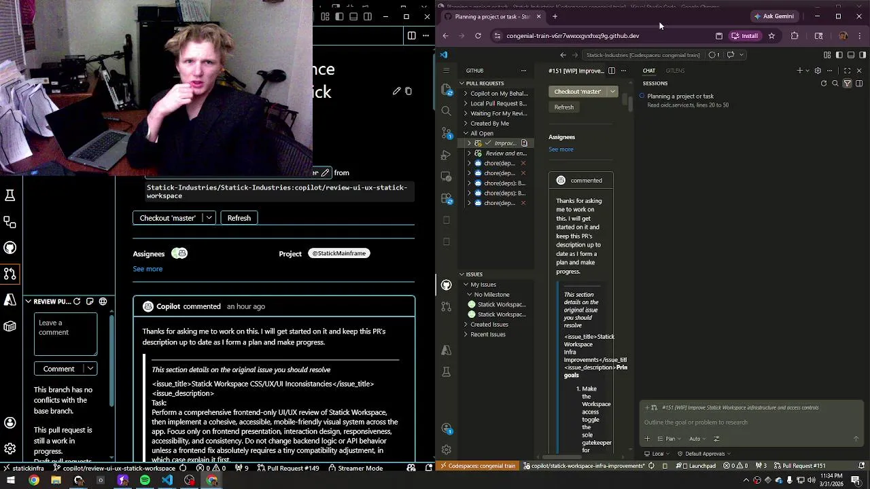Open Extensions in the Codespaces activity bar
This screenshot has width=870, height=489.
tap(446, 198)
